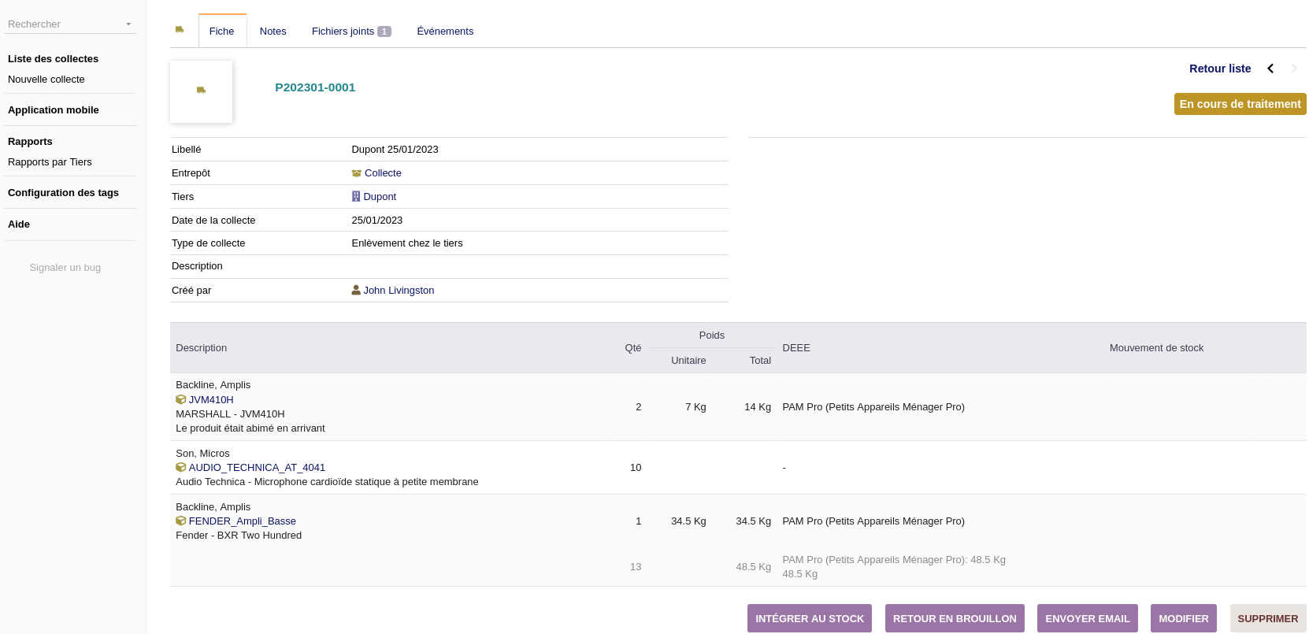Click Envoyer email button
Image resolution: width=1309 pixels, height=634 pixels.
(x=1088, y=618)
